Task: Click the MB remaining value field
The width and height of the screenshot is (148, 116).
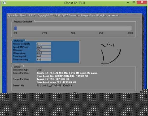Action: (x=44, y=53)
